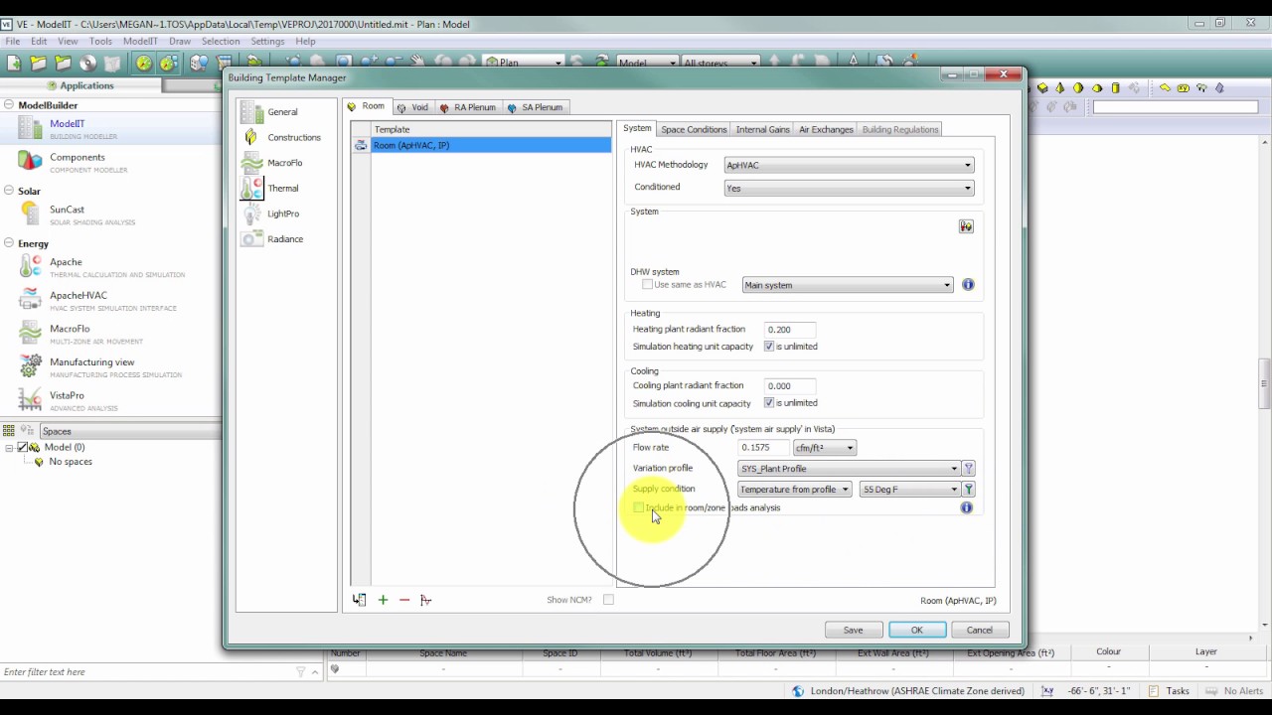
Task: Click the Save button
Action: 854,630
